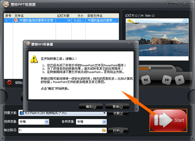Close the confirmation dialog with X
Viewport: 195px width, 141px height.
pyautogui.click(x=134, y=43)
